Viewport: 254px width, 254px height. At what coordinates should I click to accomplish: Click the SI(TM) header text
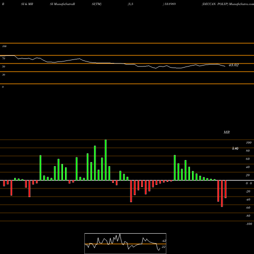tap(97, 4)
